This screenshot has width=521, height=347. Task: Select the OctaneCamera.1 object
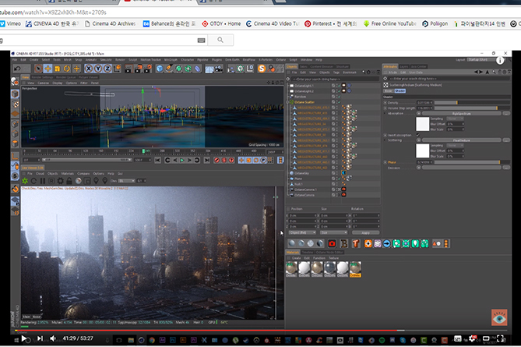tap(305, 189)
